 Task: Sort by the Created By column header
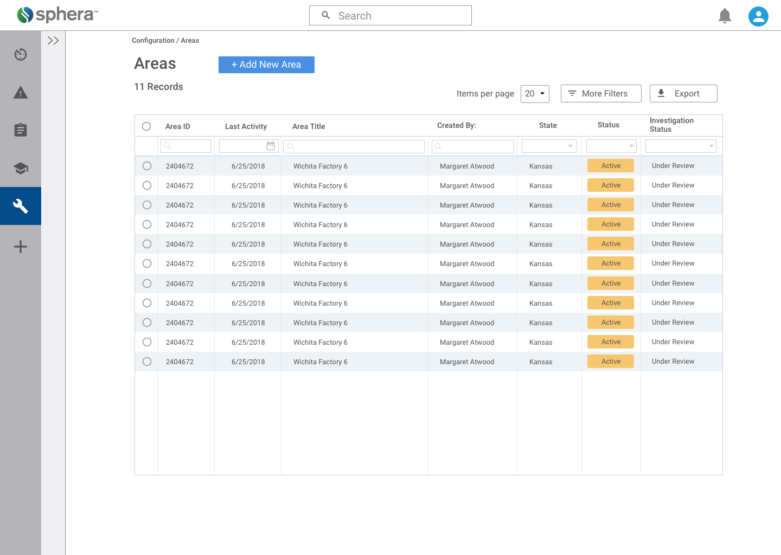click(457, 125)
